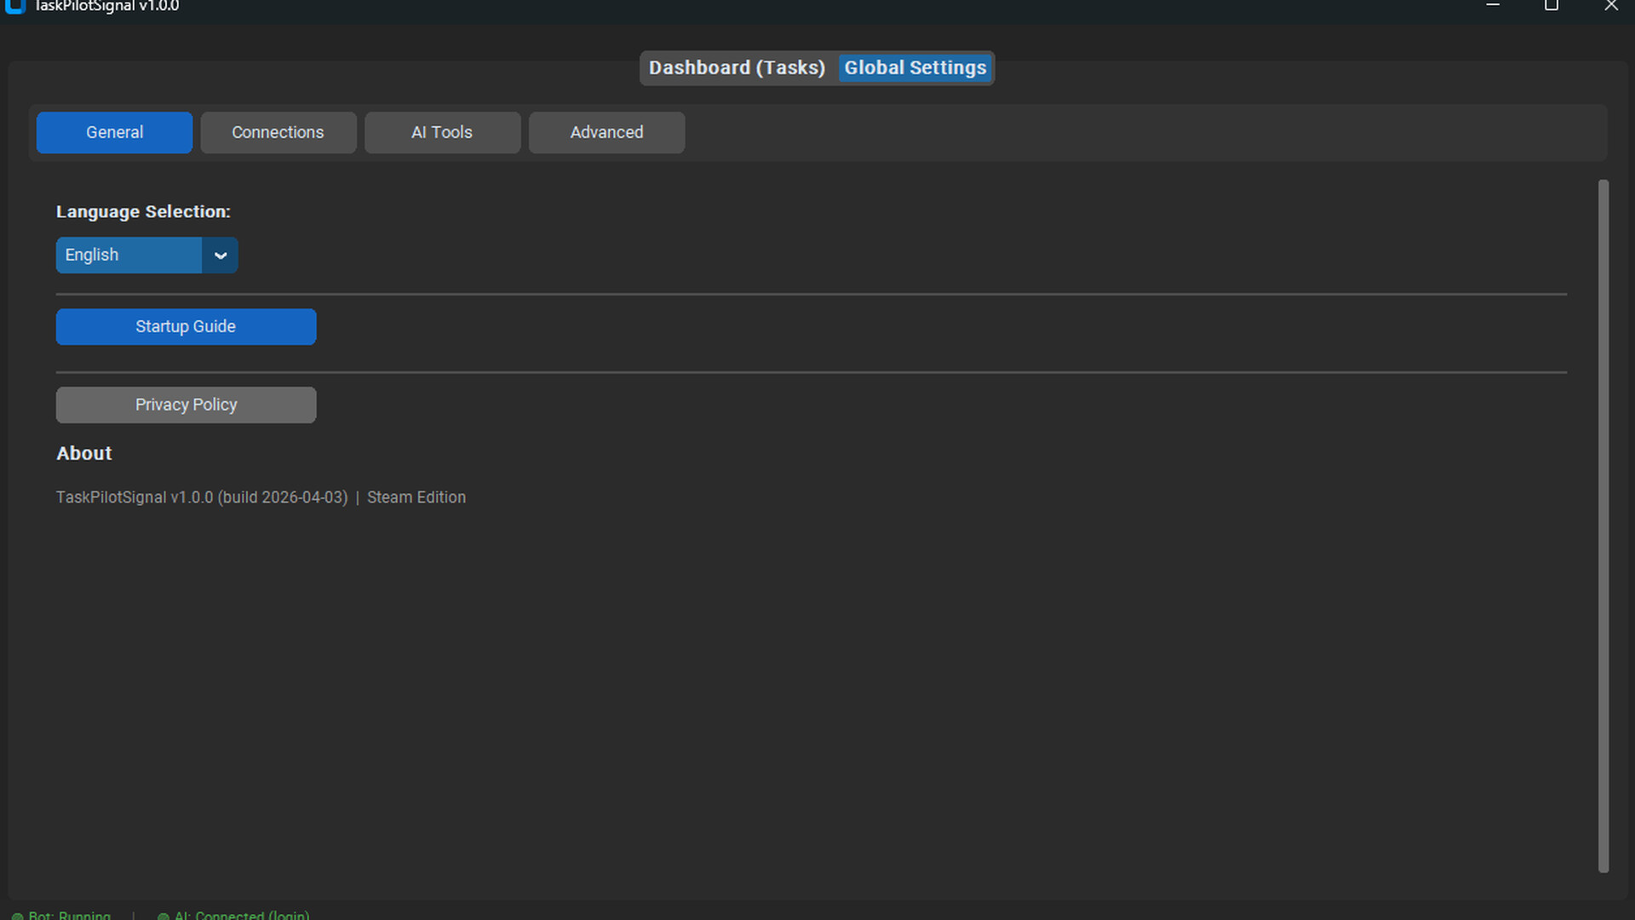This screenshot has height=920, width=1635.
Task: Click the green Bot status dot icon
Action: 17,917
